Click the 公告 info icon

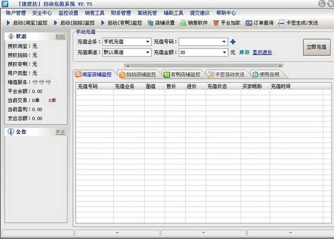click(x=11, y=132)
